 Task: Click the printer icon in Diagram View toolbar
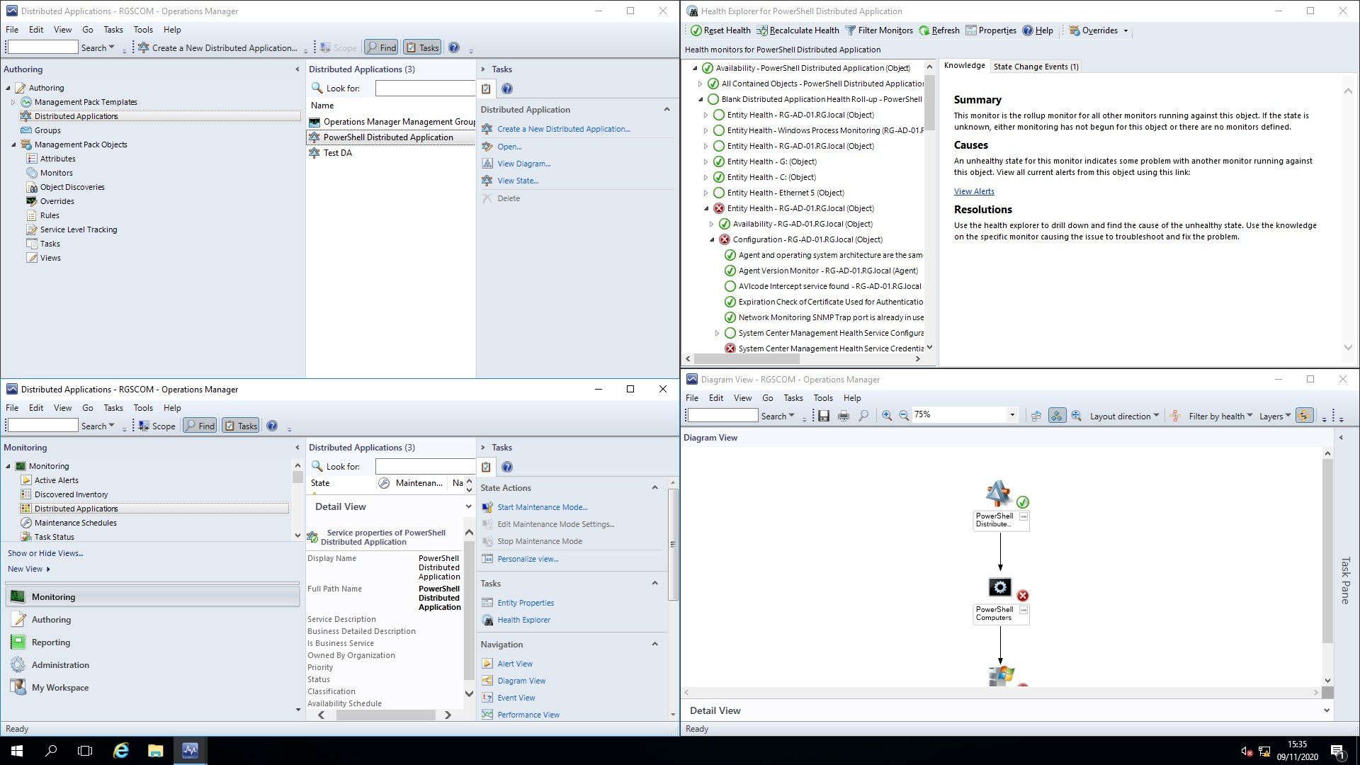pos(843,416)
